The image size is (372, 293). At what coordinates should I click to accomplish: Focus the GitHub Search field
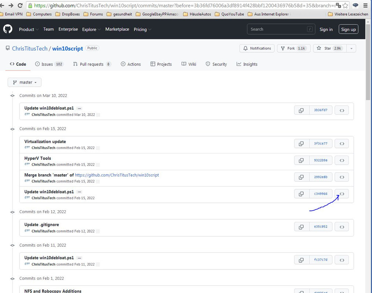281,29
